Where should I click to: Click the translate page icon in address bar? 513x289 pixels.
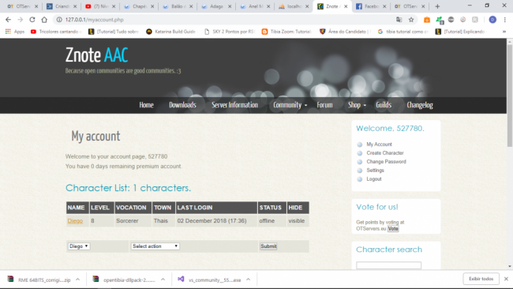pyautogui.click(x=399, y=20)
